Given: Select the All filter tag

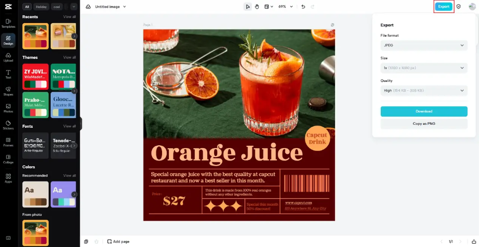Looking at the screenshot, I should coord(27,7).
